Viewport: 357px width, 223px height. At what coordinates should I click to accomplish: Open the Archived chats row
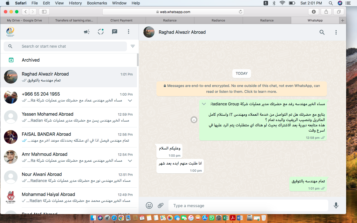(x=68, y=60)
